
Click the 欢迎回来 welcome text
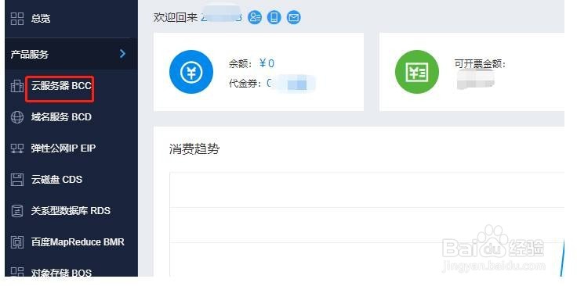(x=176, y=18)
